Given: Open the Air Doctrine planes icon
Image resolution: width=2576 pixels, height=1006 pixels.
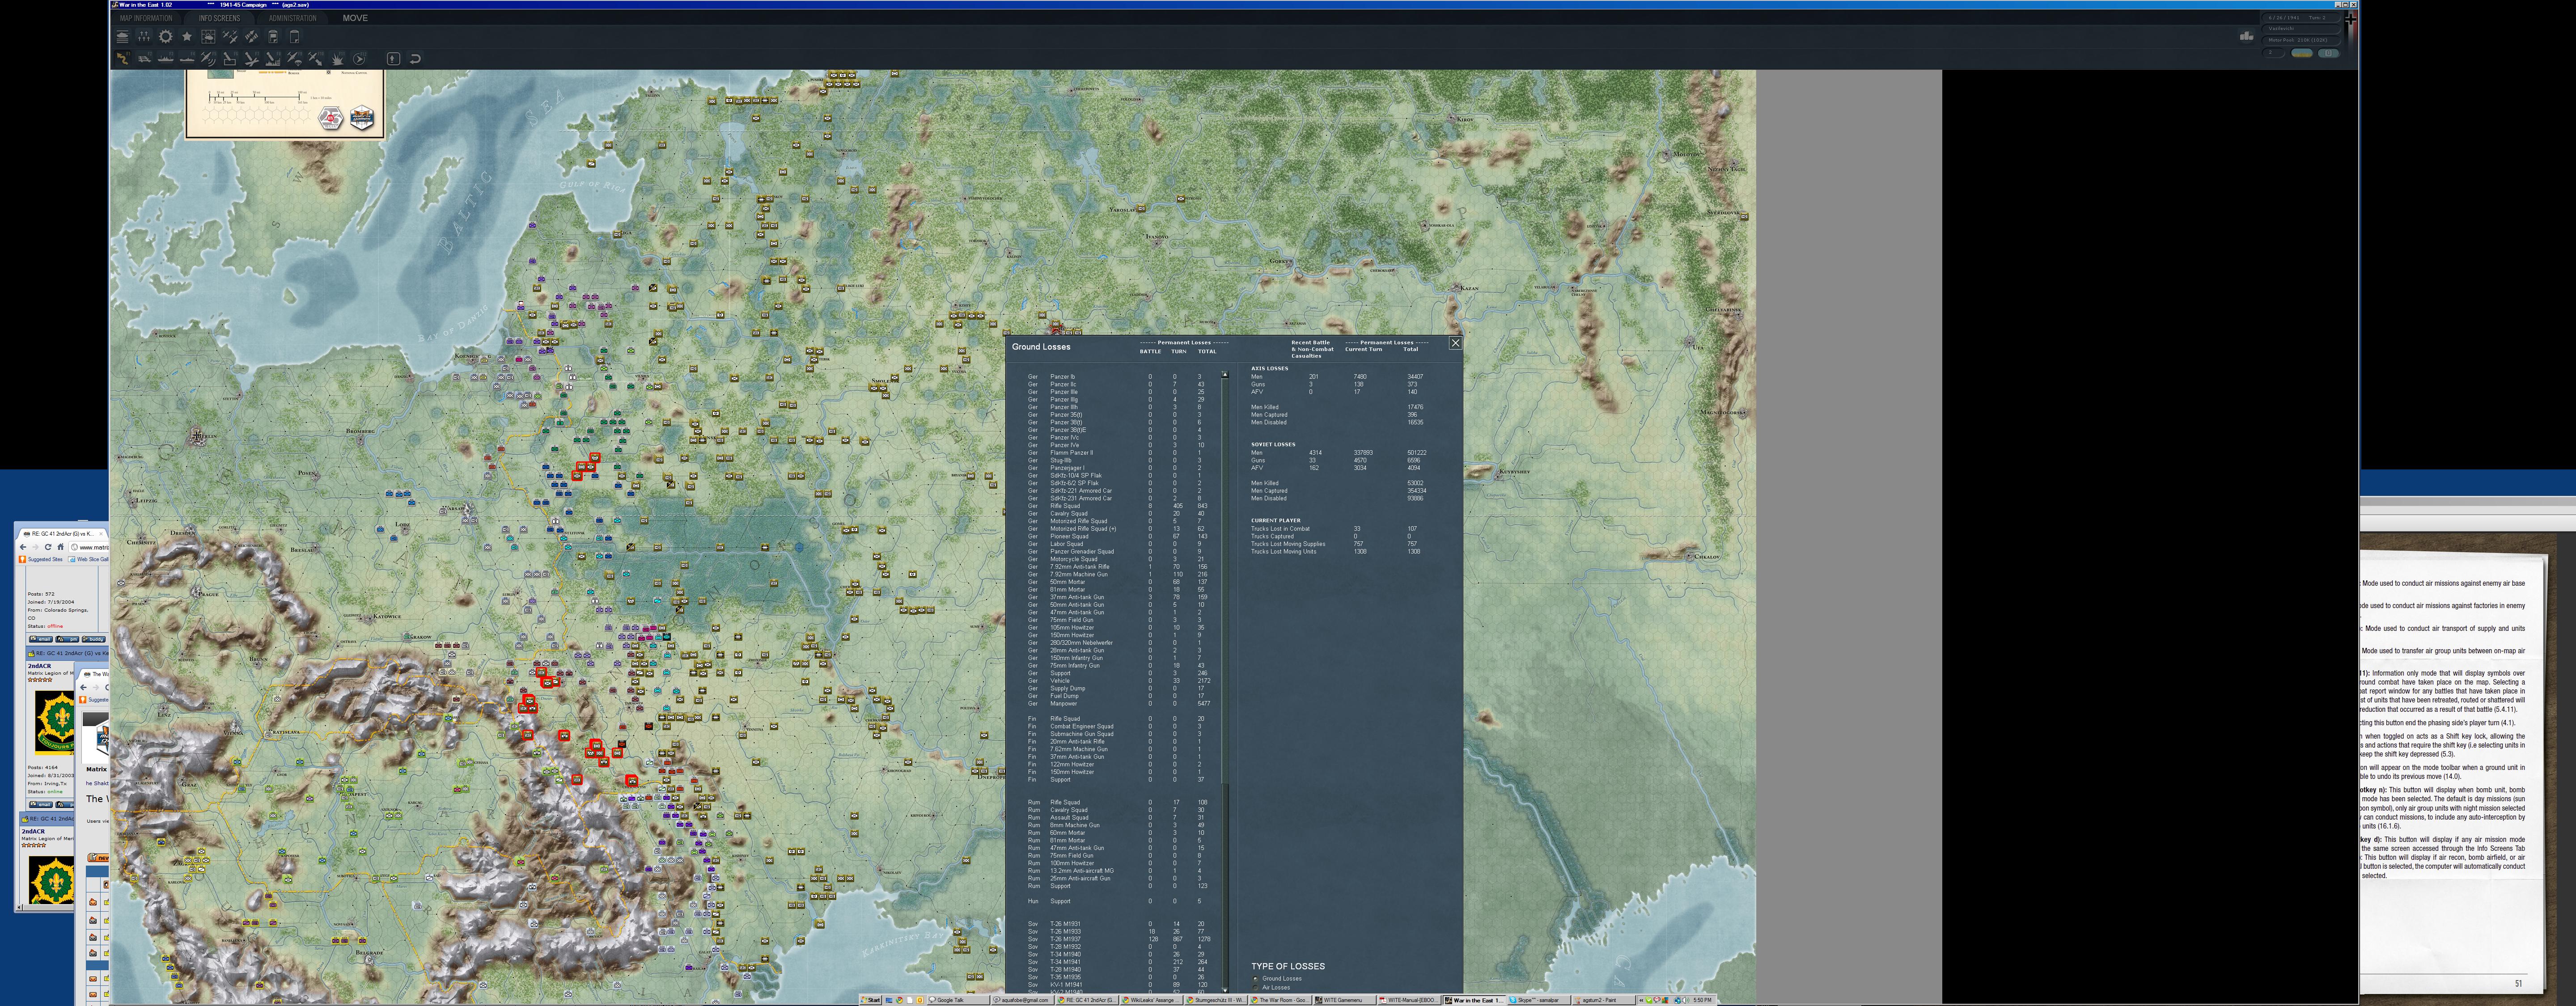Looking at the screenshot, I should (230, 37).
